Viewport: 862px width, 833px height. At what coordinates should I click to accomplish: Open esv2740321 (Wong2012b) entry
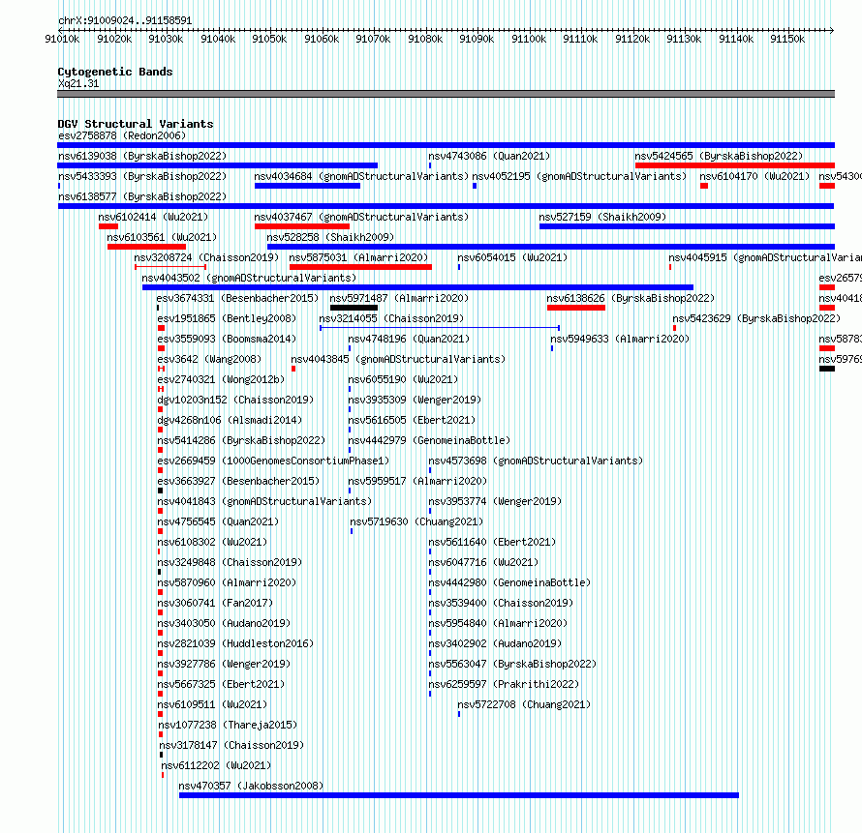click(221, 379)
